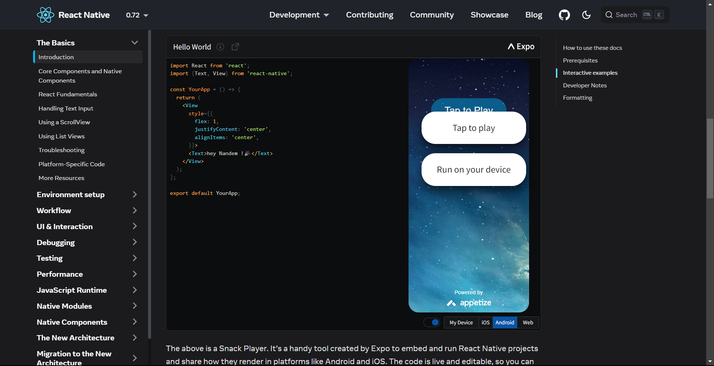This screenshot has width=714, height=366.
Task: Click the info icon next to Hello World
Action: 220,47
